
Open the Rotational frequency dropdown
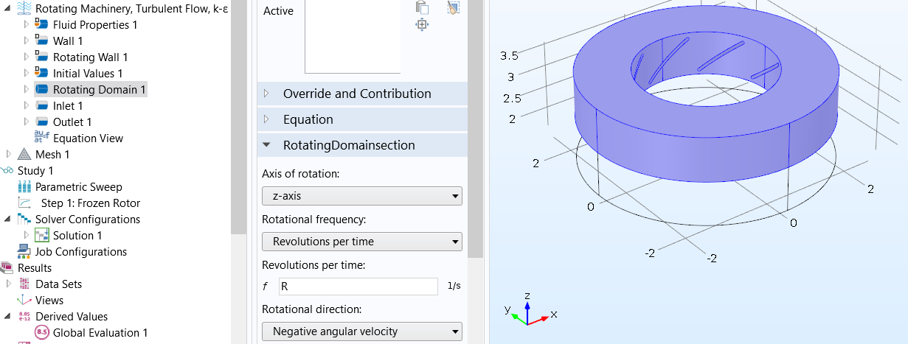click(361, 242)
